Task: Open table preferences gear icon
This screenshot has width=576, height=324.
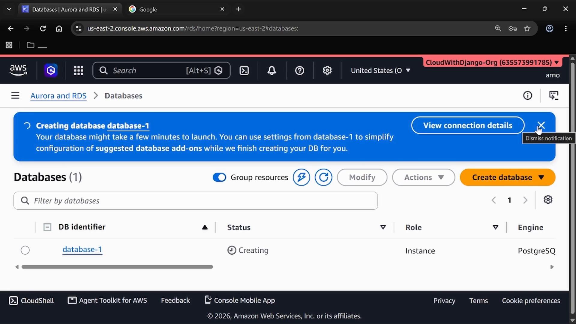Action: coord(548,200)
